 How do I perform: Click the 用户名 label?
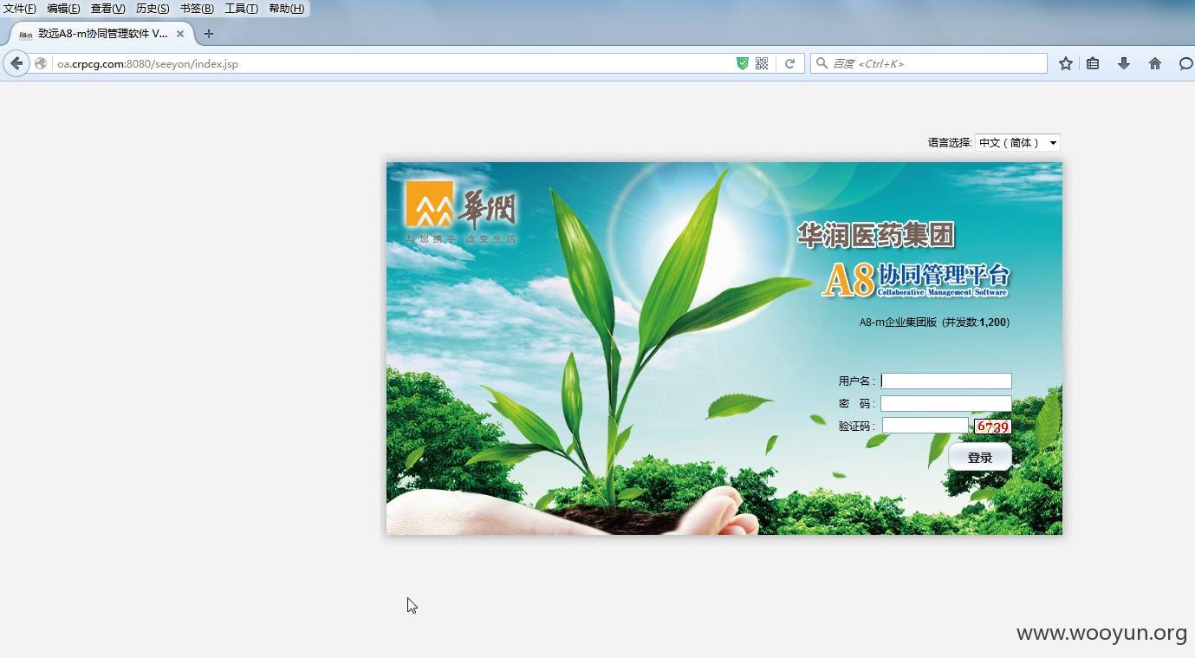pyautogui.click(x=856, y=381)
